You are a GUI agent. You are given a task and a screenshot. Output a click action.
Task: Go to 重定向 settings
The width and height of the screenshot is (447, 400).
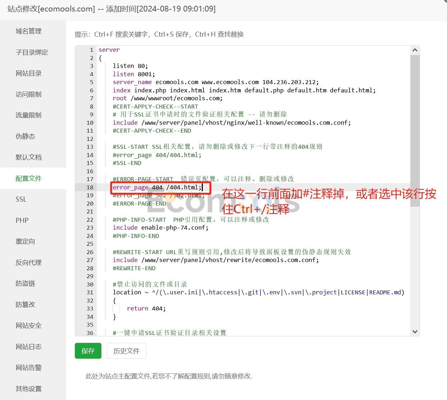26,242
